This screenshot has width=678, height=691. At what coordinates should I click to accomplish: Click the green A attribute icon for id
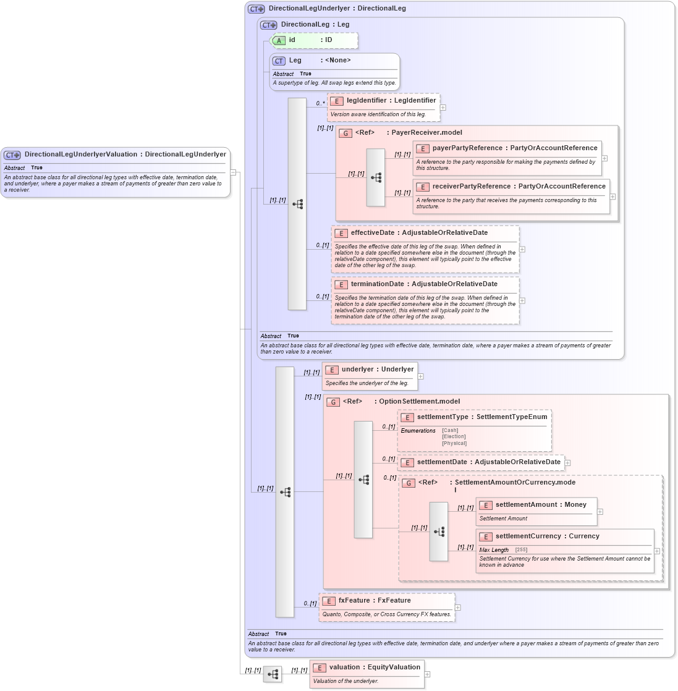(279, 41)
